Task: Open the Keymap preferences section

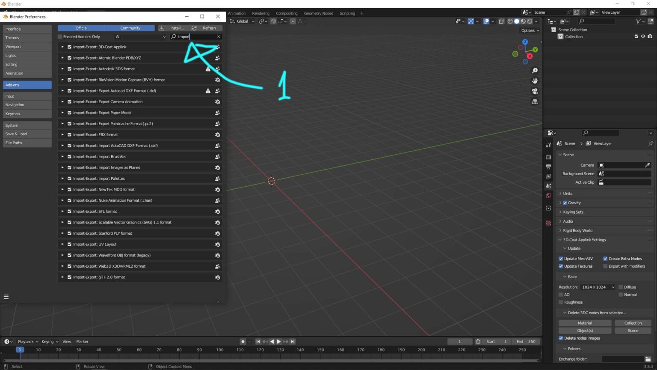Action: 27,113
